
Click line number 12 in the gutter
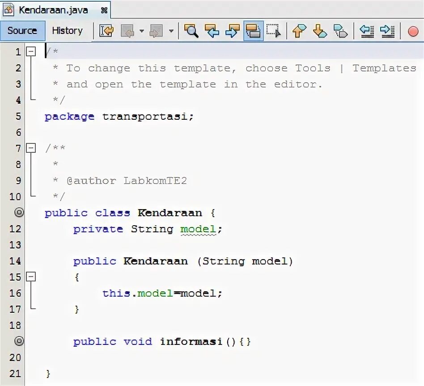click(x=15, y=229)
